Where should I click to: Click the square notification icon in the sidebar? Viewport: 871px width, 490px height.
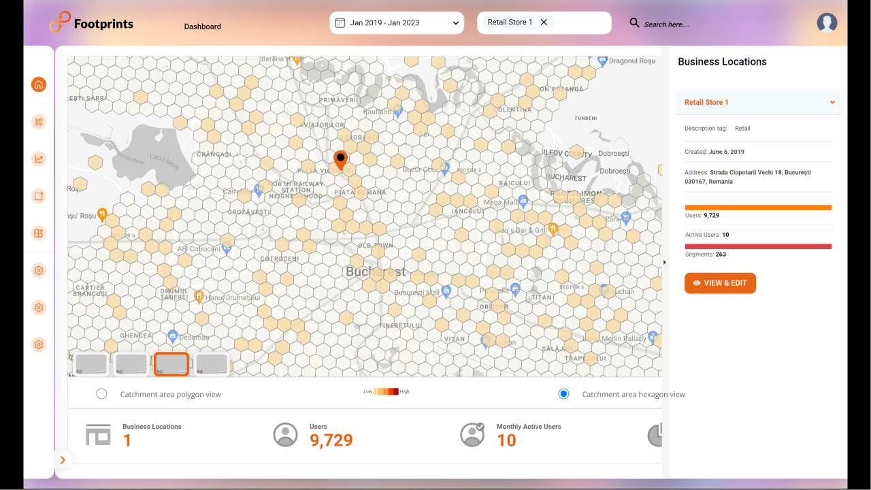(39, 196)
